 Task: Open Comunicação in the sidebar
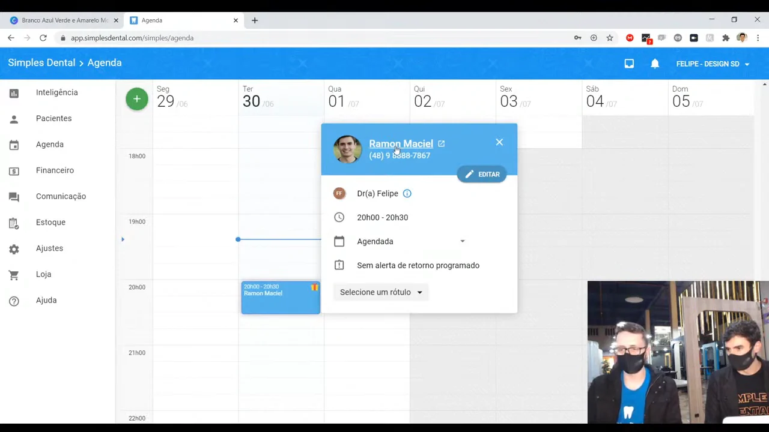point(61,196)
